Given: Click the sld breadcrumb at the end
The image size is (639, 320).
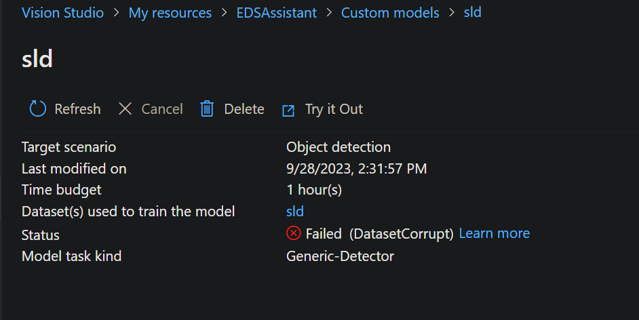Looking at the screenshot, I should pyautogui.click(x=472, y=12).
